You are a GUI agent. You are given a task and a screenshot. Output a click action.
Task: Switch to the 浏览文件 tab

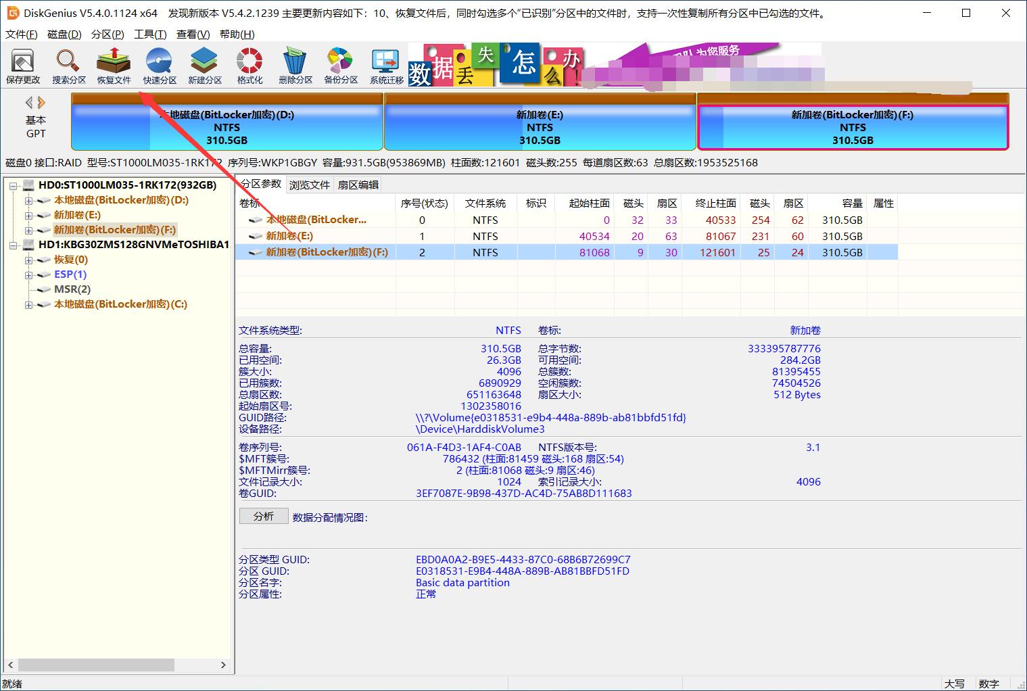click(x=309, y=184)
